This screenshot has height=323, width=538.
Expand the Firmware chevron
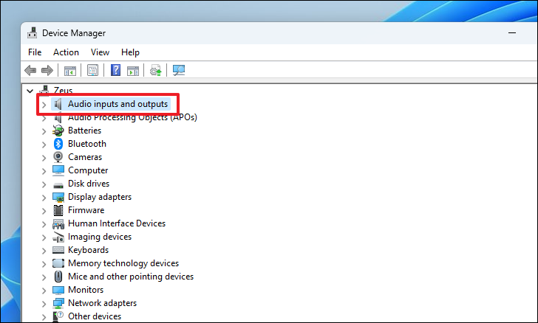[44, 211]
